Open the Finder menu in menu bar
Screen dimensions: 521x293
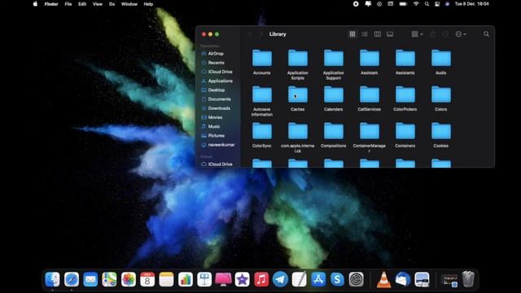click(x=51, y=4)
